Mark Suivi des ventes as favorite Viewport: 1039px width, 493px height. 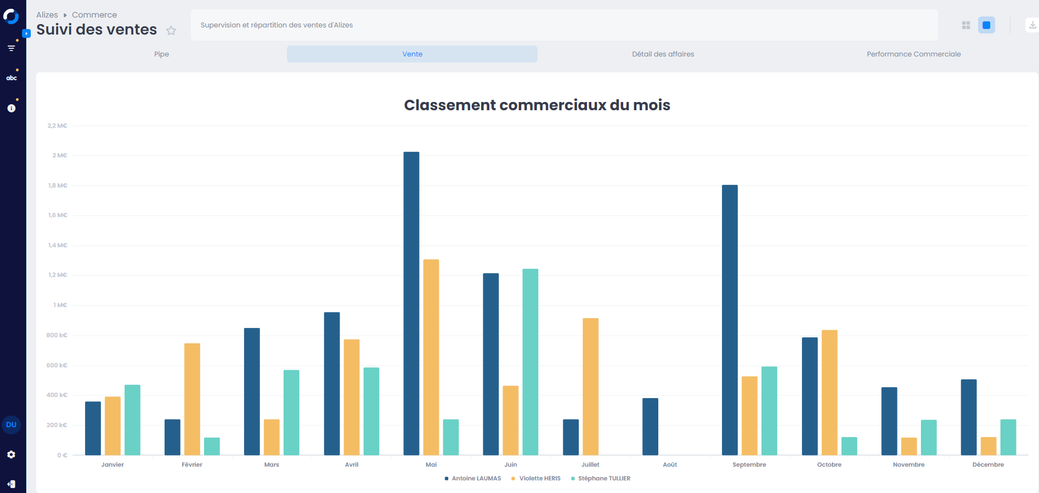pos(171,31)
